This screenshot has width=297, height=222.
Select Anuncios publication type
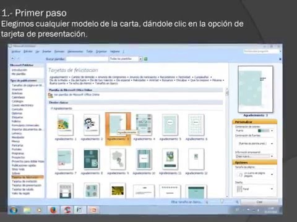point(17,89)
